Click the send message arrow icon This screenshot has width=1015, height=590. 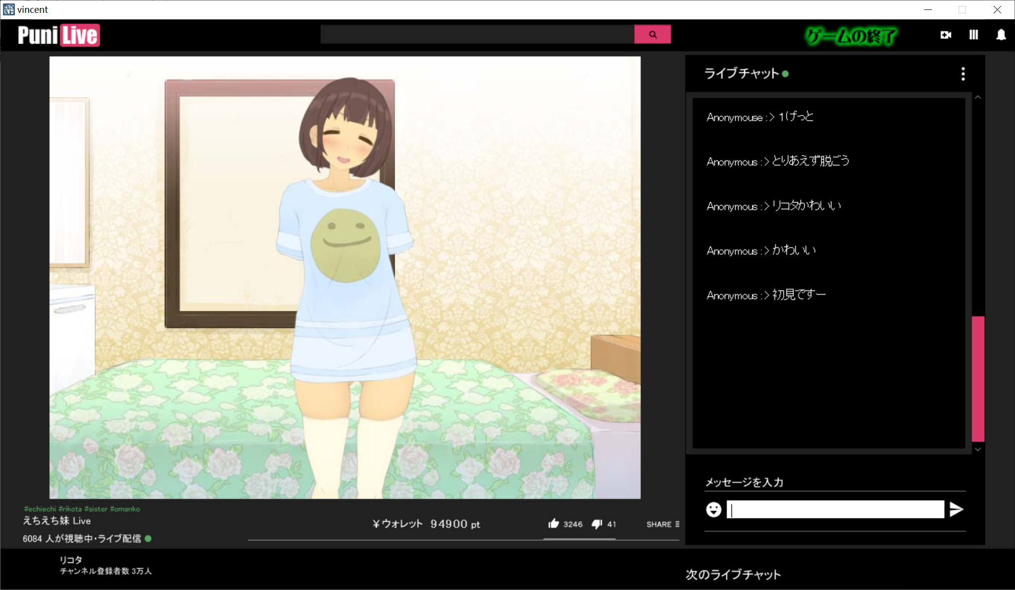pos(956,509)
